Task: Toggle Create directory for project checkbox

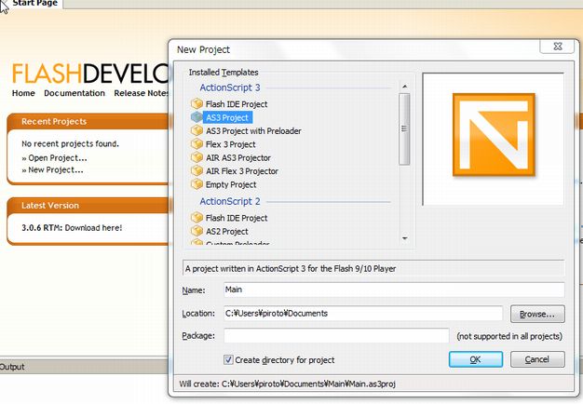Action: (x=228, y=359)
